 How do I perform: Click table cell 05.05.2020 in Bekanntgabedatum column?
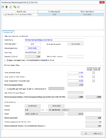(87, 15)
